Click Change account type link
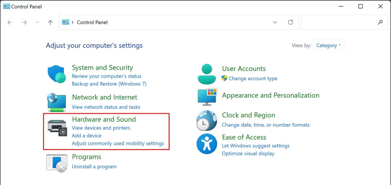 253,79
